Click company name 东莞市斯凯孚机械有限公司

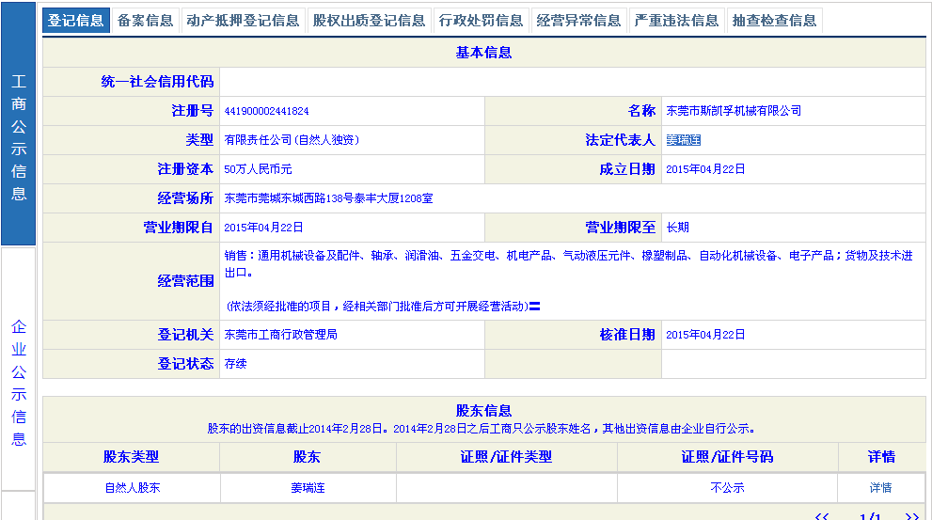pos(734,111)
